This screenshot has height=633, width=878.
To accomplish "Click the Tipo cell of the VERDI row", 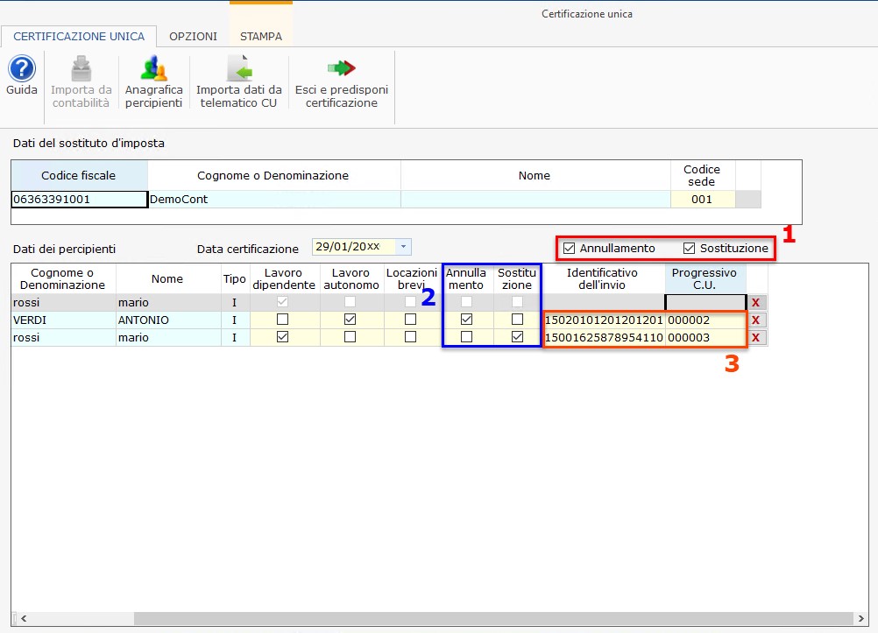I will coord(235,320).
